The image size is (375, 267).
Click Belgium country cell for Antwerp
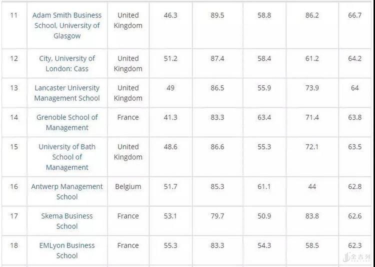click(x=128, y=186)
